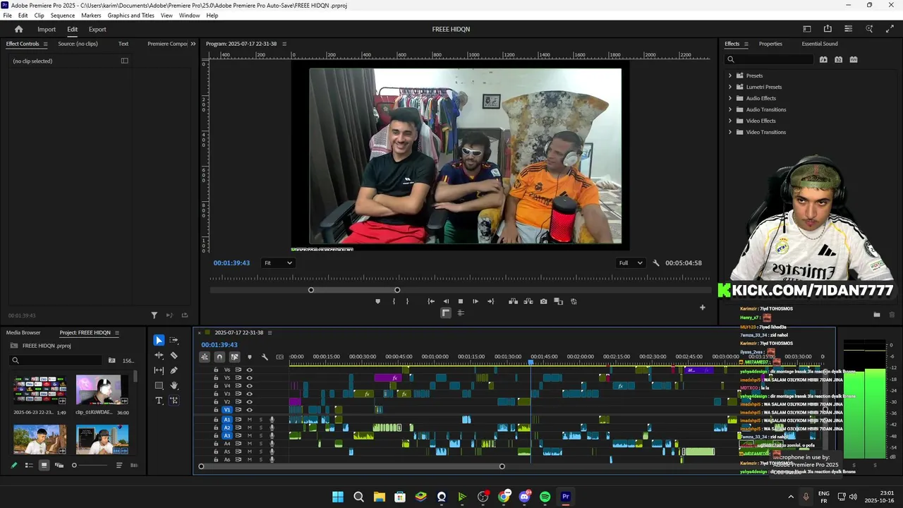This screenshot has width=903, height=508.
Task: Select the Hand tool
Action: click(x=174, y=385)
